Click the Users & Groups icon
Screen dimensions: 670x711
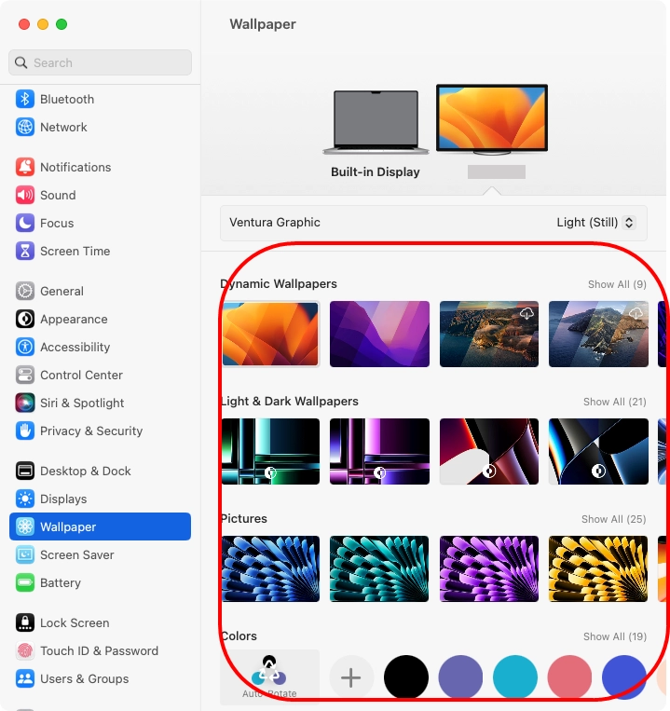click(25, 678)
